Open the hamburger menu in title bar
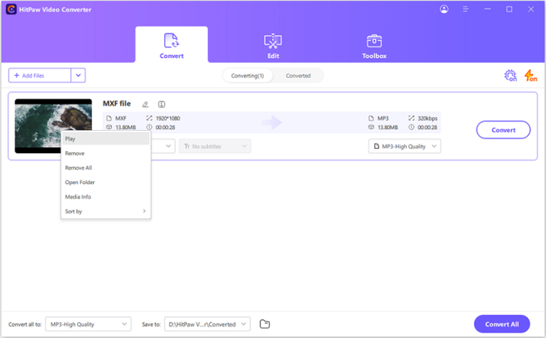The image size is (546, 338). [x=466, y=10]
